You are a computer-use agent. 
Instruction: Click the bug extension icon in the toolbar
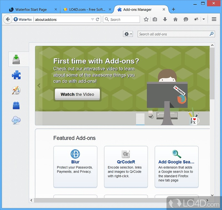coord(196,19)
